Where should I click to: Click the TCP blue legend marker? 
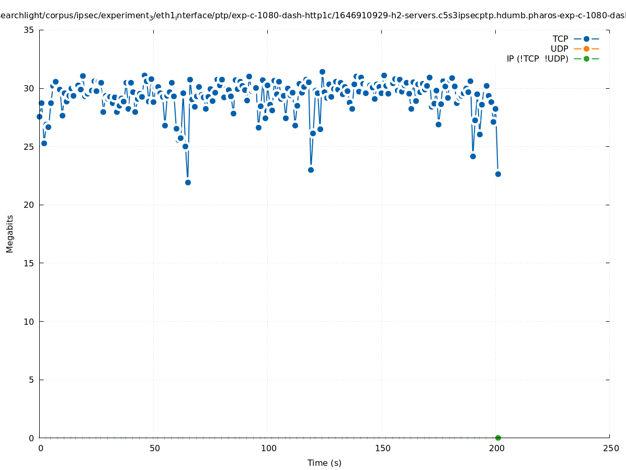586,39
